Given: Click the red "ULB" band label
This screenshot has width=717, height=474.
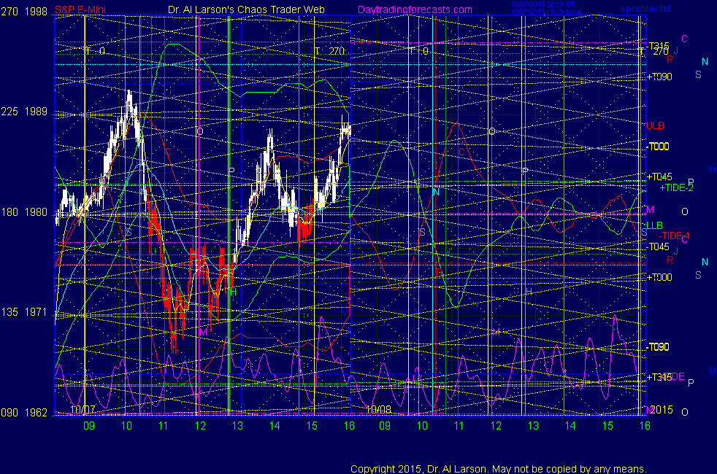Looking at the screenshot, I should click(x=655, y=125).
